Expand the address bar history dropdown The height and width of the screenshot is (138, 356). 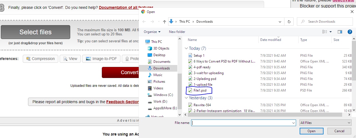pyautogui.click(x=280, y=22)
